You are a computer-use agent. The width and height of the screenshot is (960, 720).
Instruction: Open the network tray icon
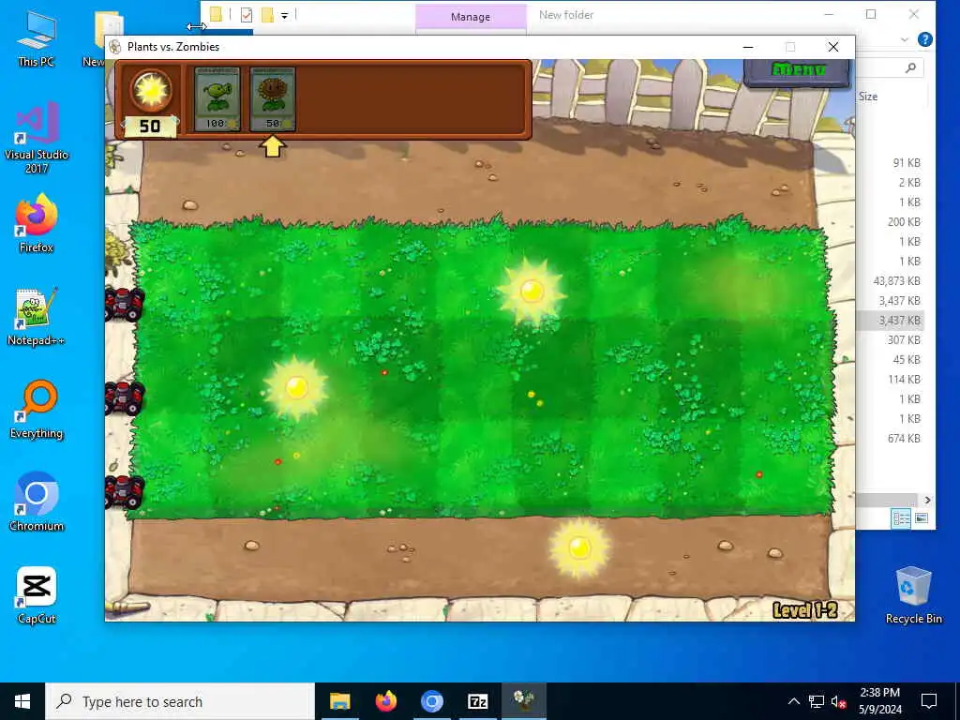coord(817,701)
